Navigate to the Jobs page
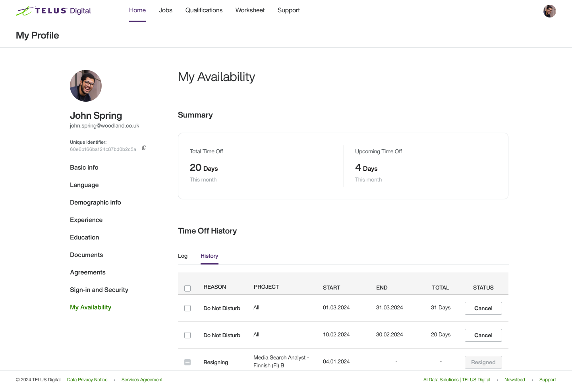The image size is (572, 390). 165,10
